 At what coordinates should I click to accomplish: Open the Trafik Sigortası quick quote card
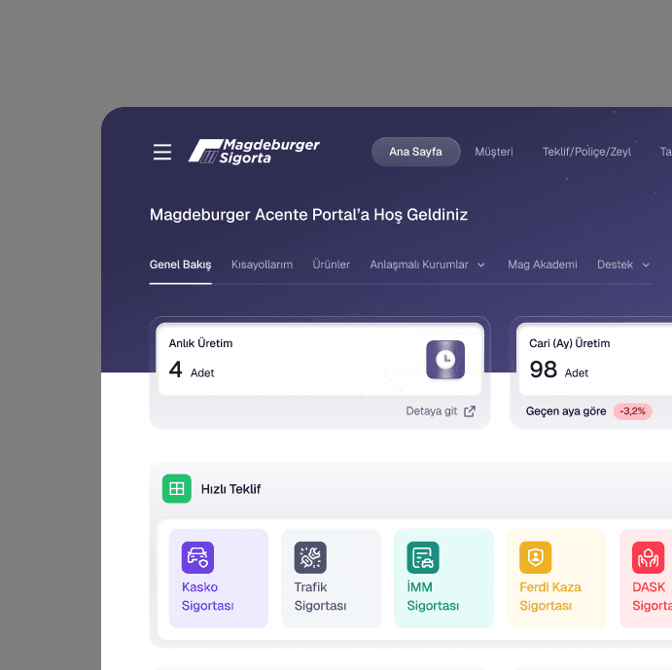[332, 579]
